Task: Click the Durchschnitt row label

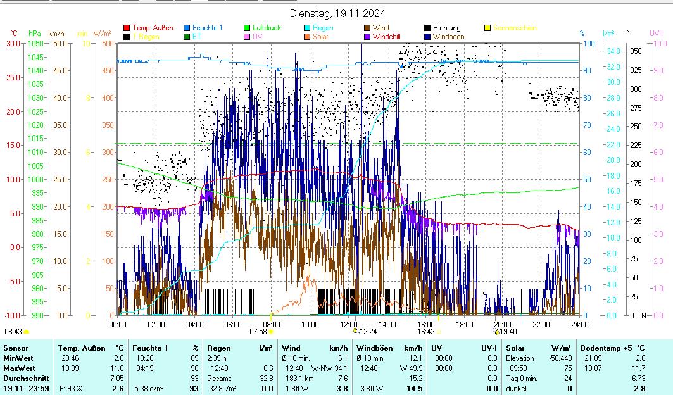Action: tap(23, 378)
